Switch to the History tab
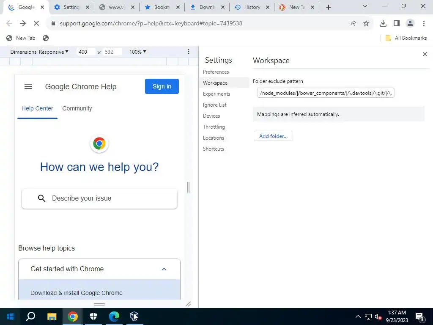The height and width of the screenshot is (325, 433). [x=252, y=8]
